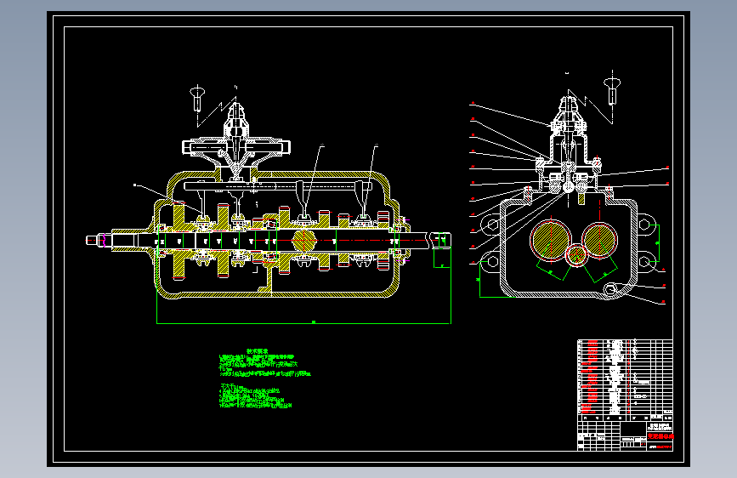Select the parts list table above title block
737x478 pixels.
tap(625, 380)
